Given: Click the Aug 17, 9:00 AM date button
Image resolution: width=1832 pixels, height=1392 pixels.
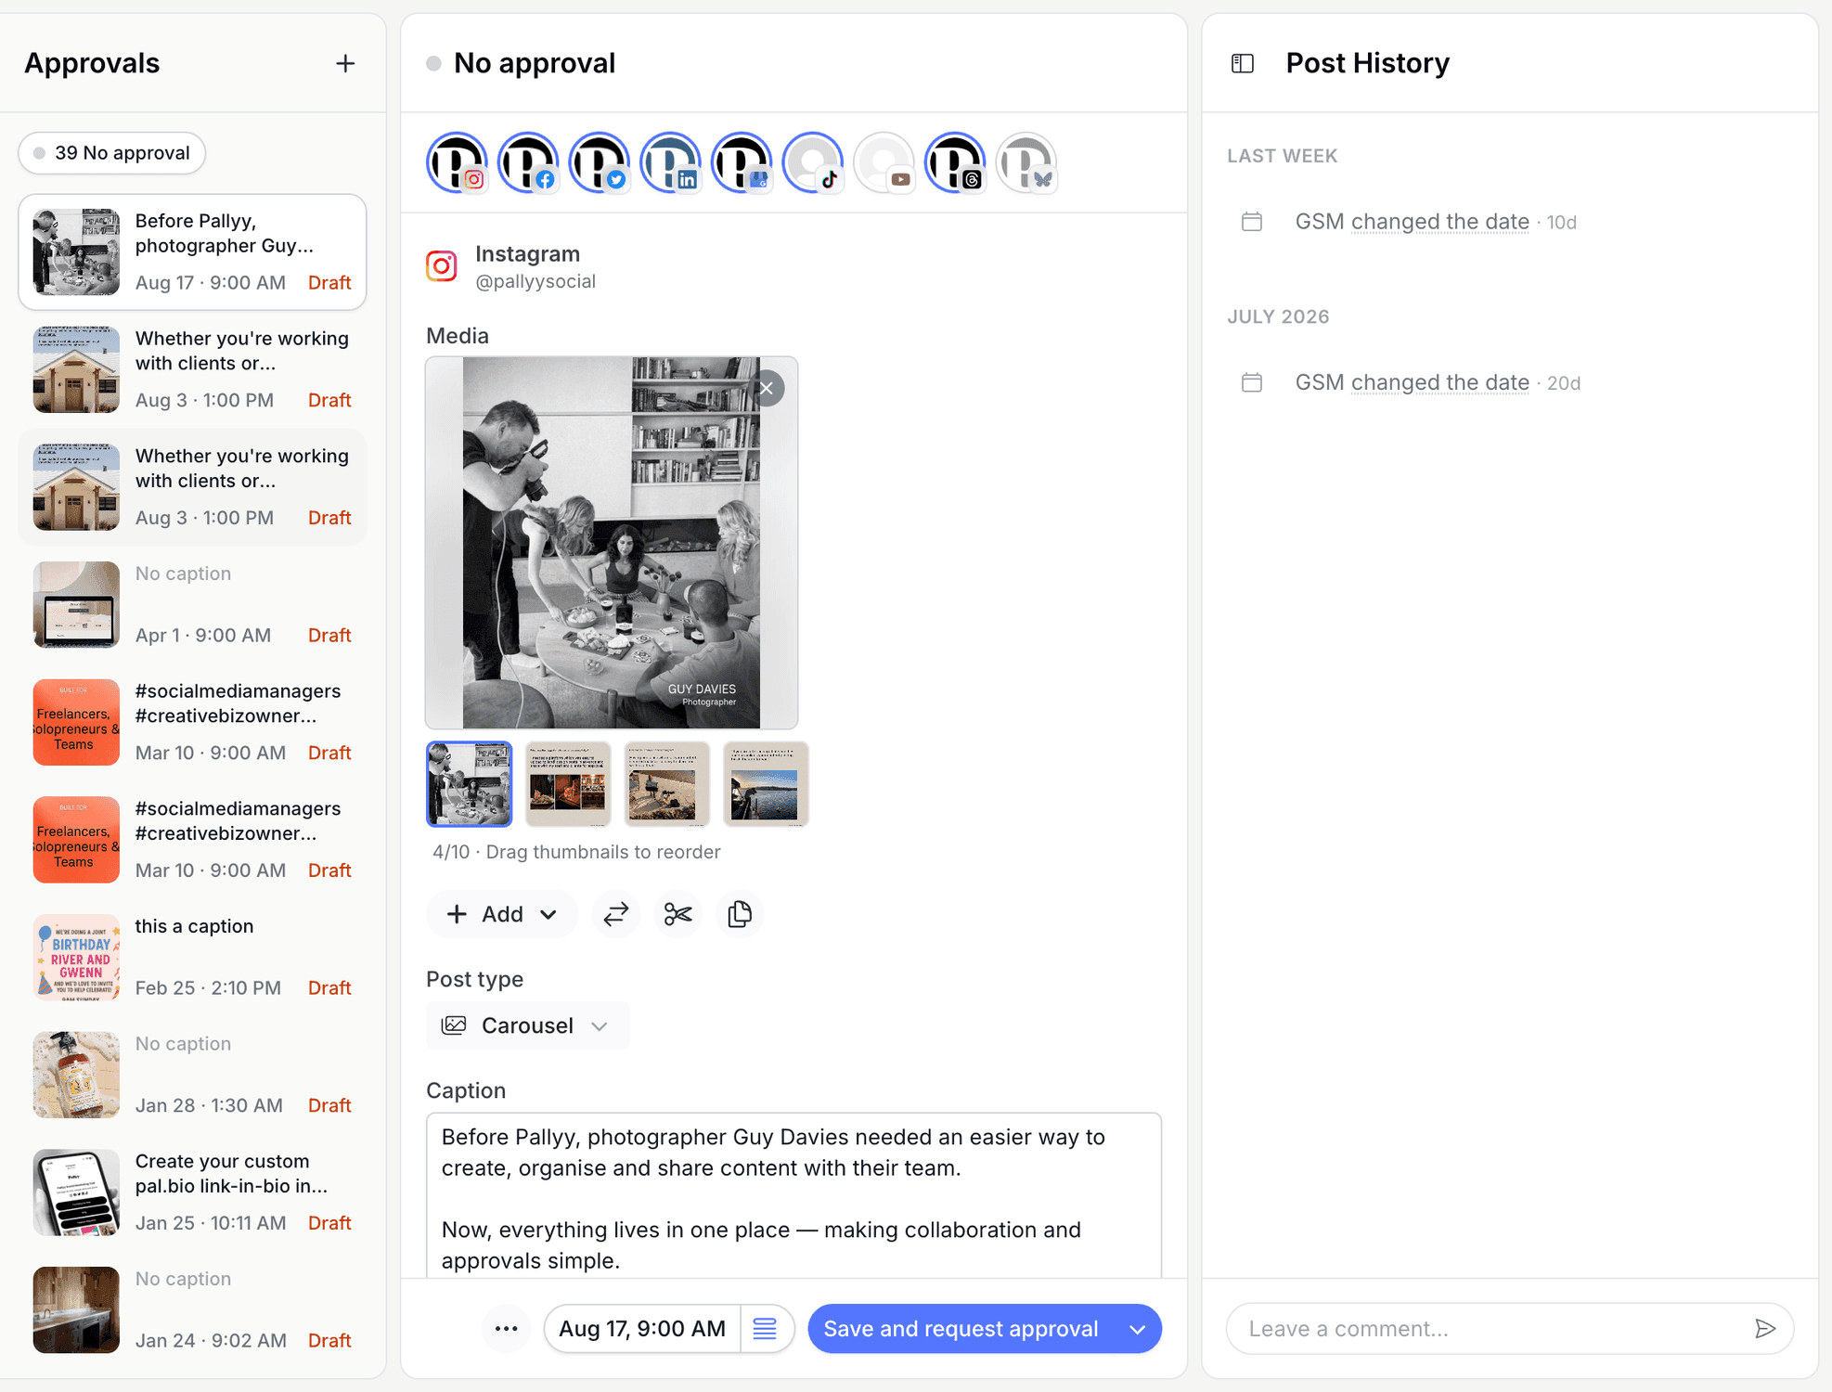Looking at the screenshot, I should coord(642,1329).
